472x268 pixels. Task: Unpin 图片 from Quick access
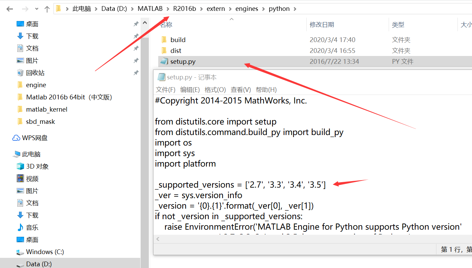(136, 60)
